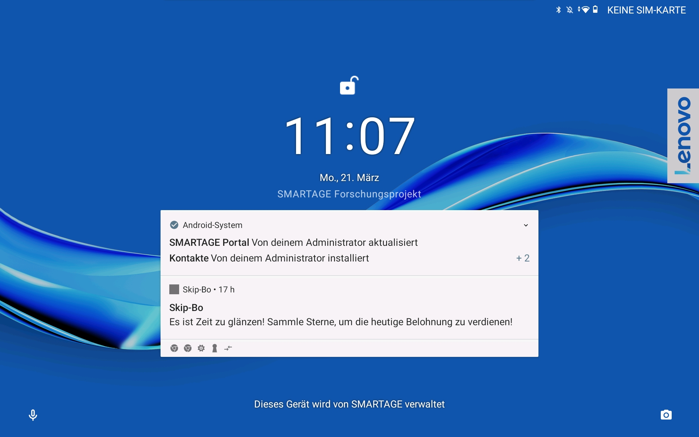Tap keyhole icon in notification shelf
This screenshot has height=437, width=699.
click(x=214, y=349)
